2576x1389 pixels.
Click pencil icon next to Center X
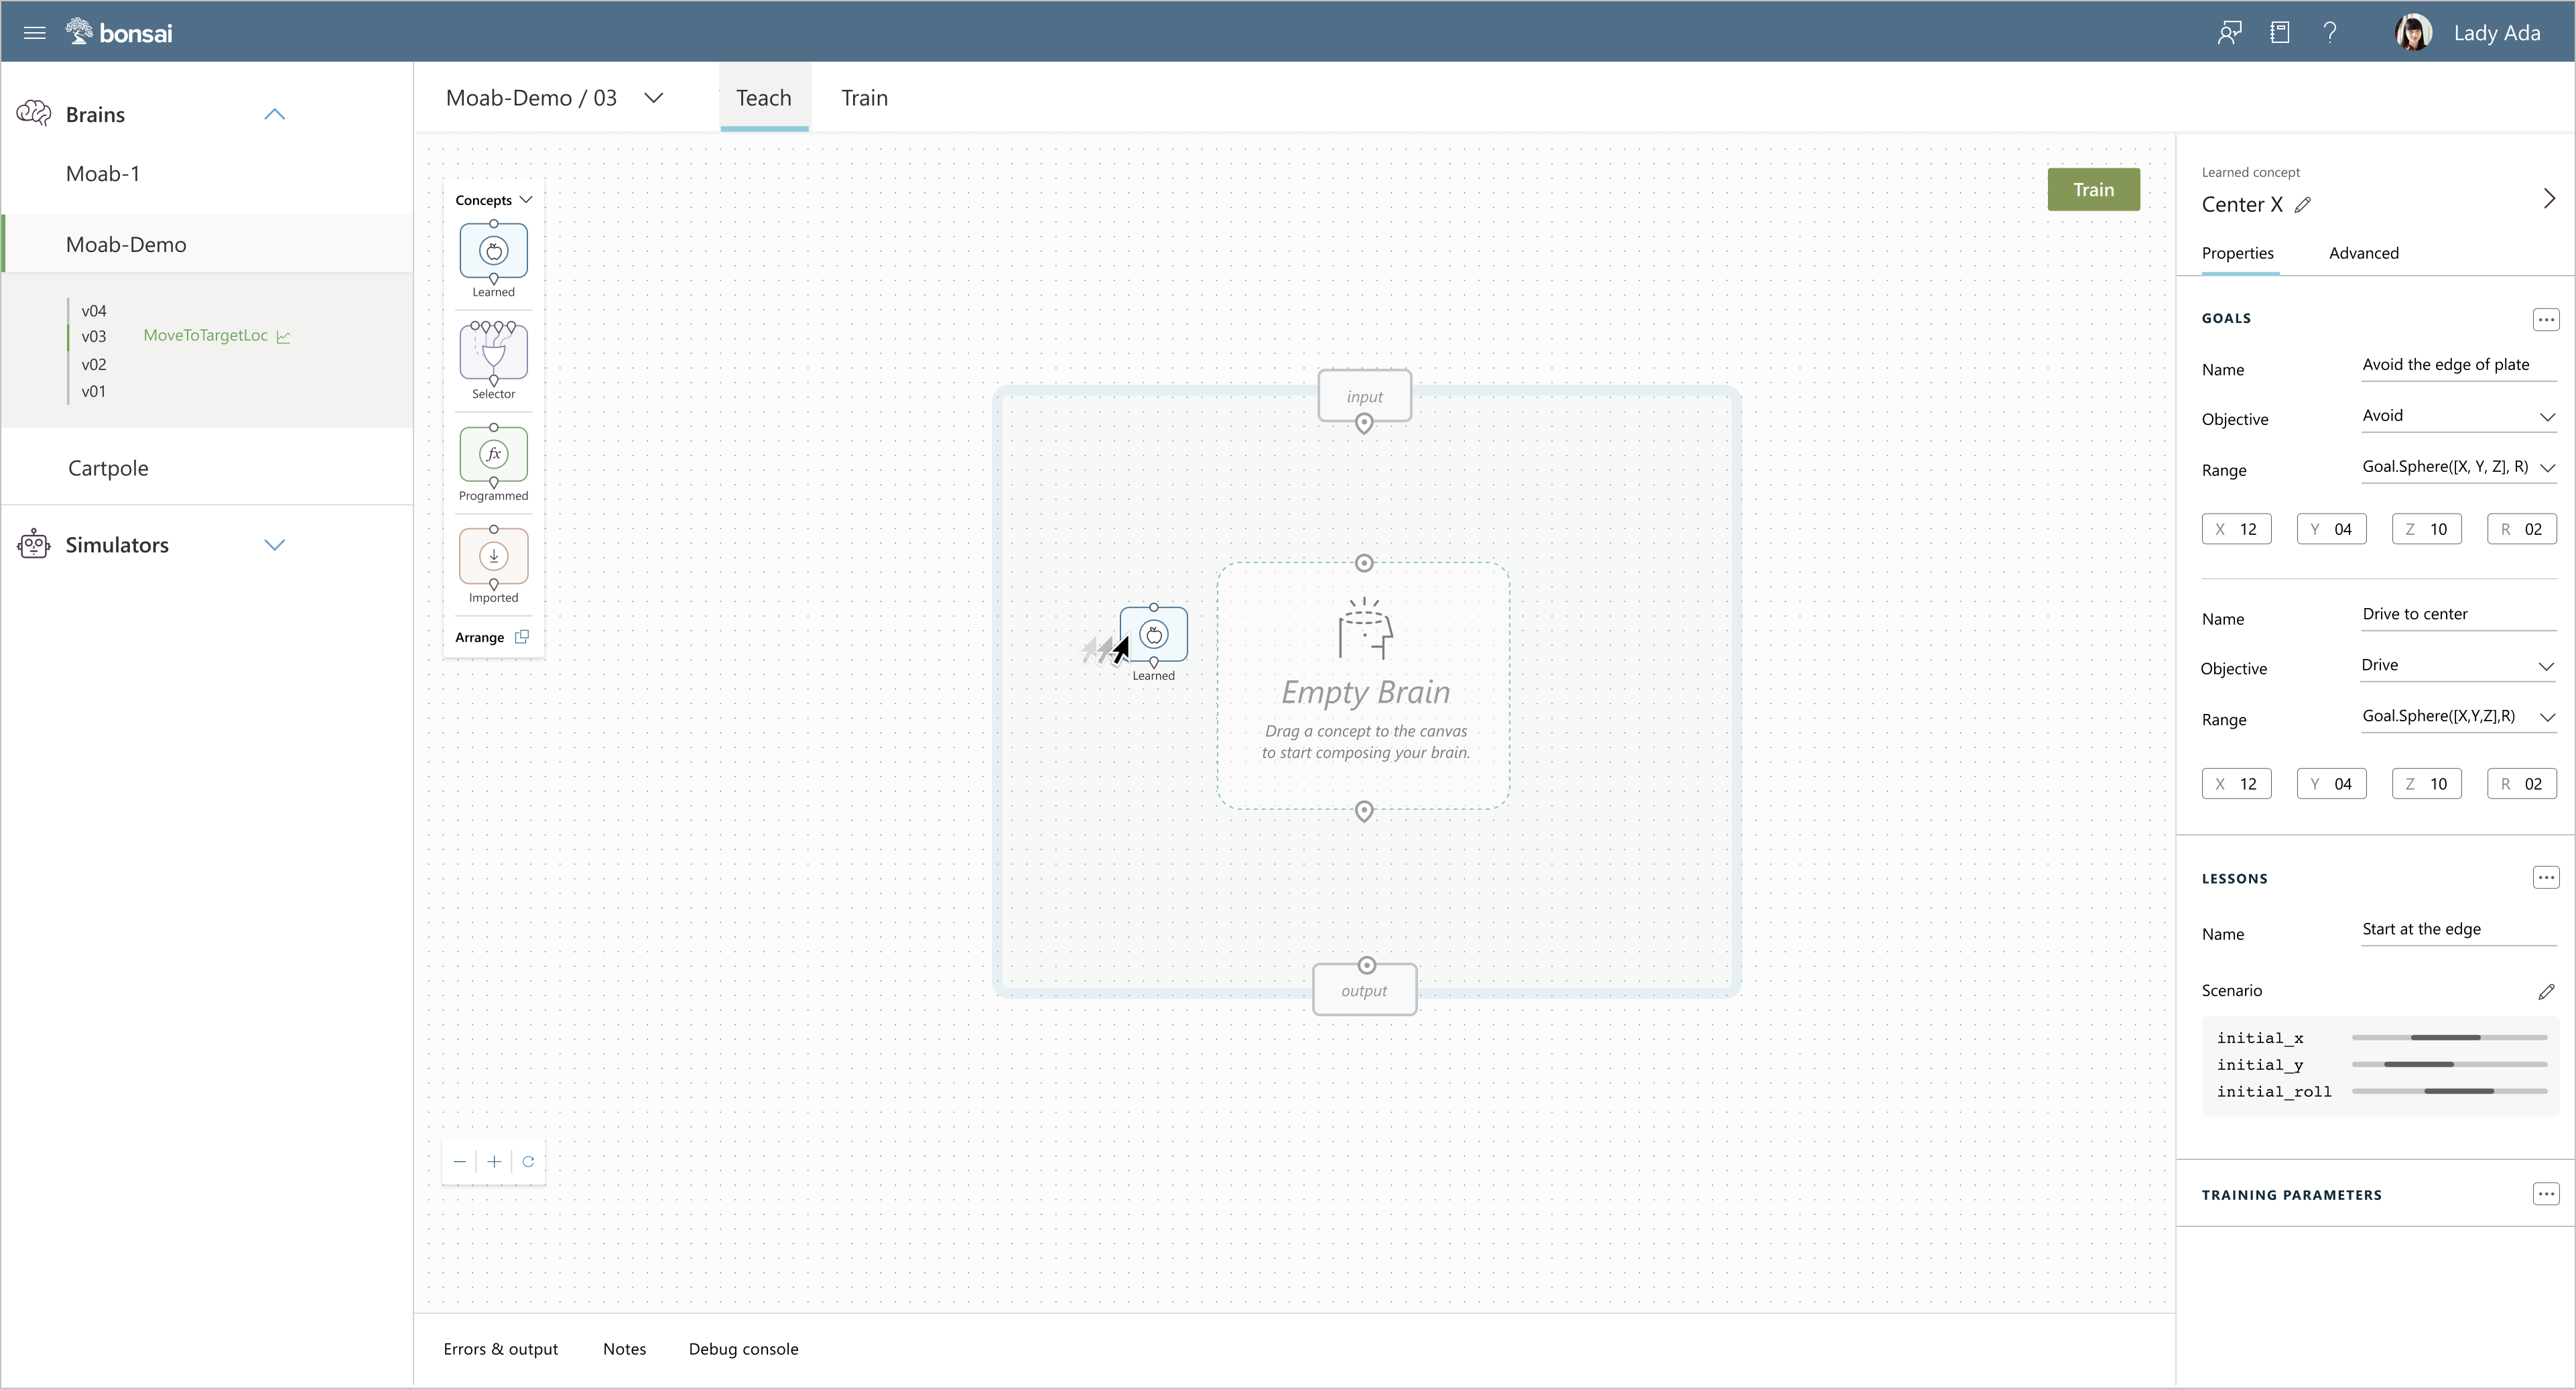click(2303, 205)
